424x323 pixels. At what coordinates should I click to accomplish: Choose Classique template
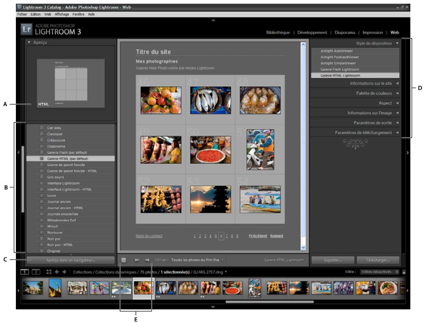(71, 134)
